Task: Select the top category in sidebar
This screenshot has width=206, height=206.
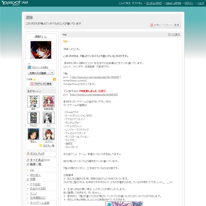Action: pyautogui.click(x=32, y=170)
